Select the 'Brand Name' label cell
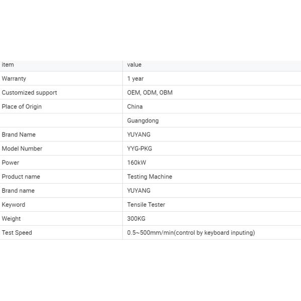 (x=19, y=135)
